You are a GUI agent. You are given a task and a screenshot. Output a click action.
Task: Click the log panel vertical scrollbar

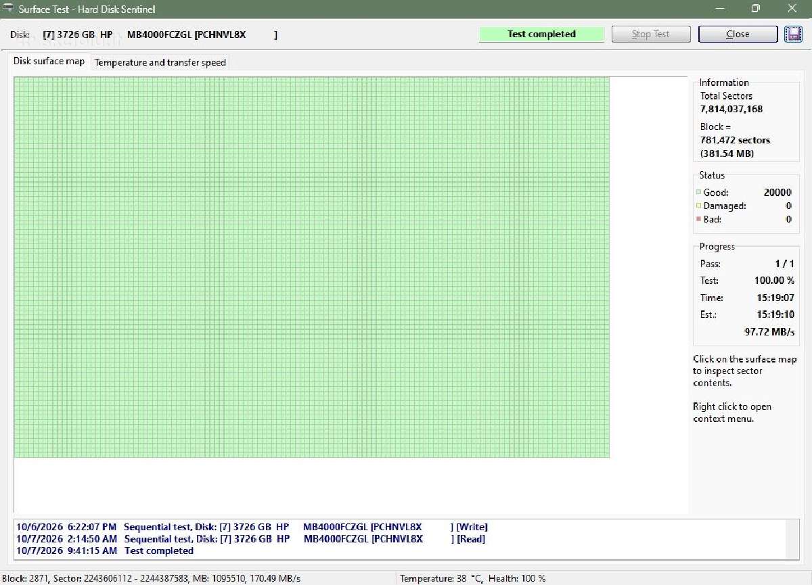coord(792,539)
